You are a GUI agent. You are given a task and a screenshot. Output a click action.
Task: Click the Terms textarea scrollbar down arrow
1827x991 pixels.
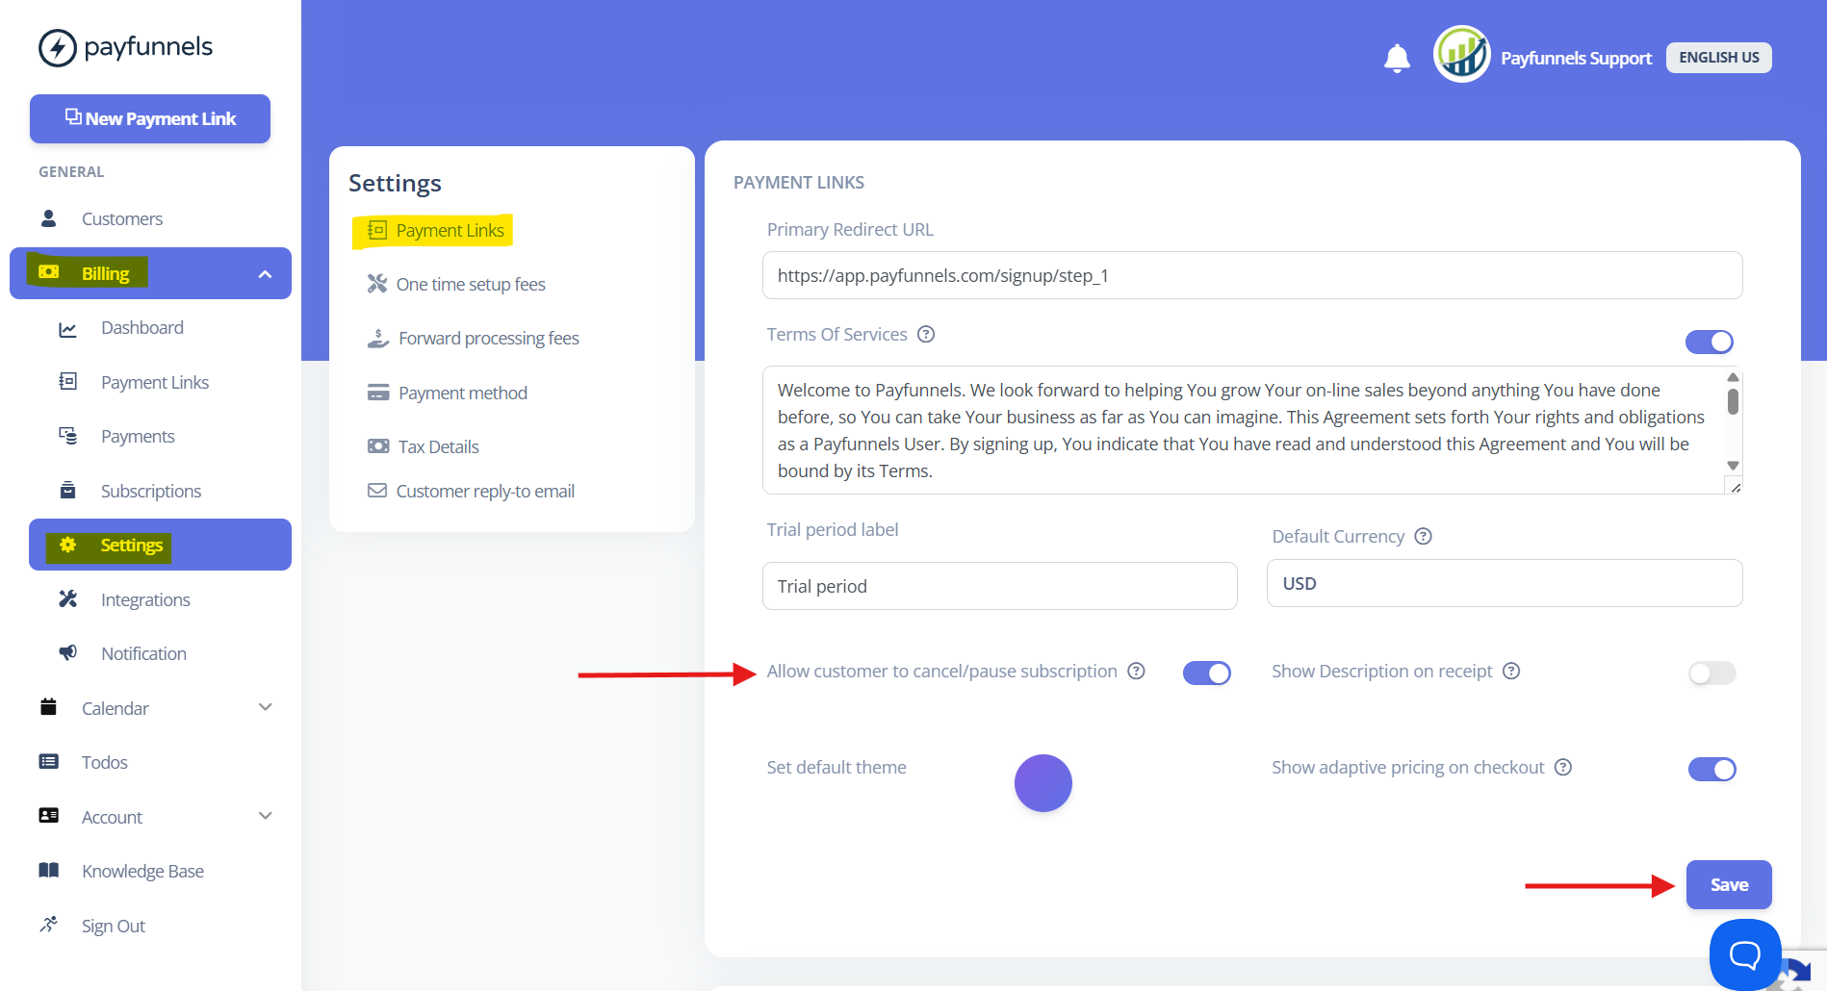point(1733,466)
